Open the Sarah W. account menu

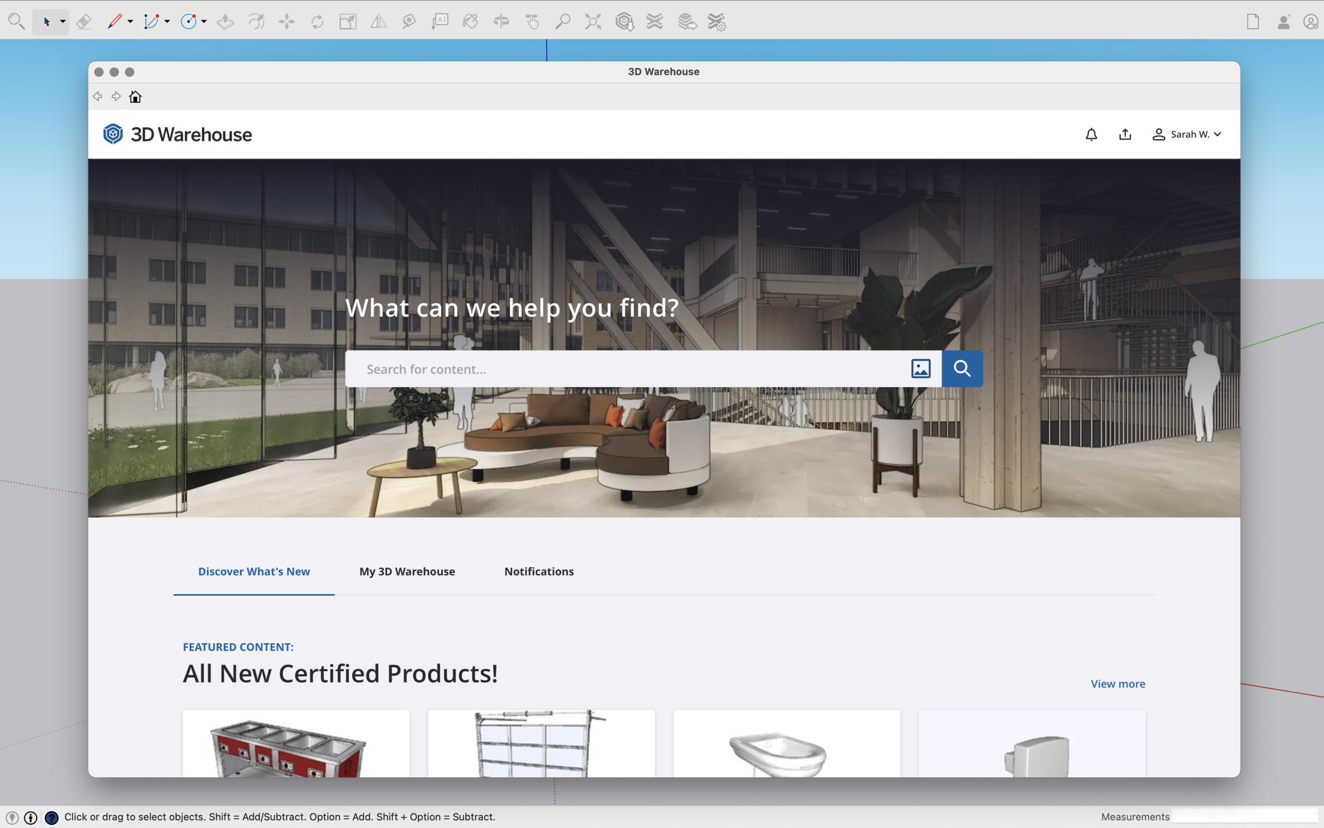coord(1187,134)
